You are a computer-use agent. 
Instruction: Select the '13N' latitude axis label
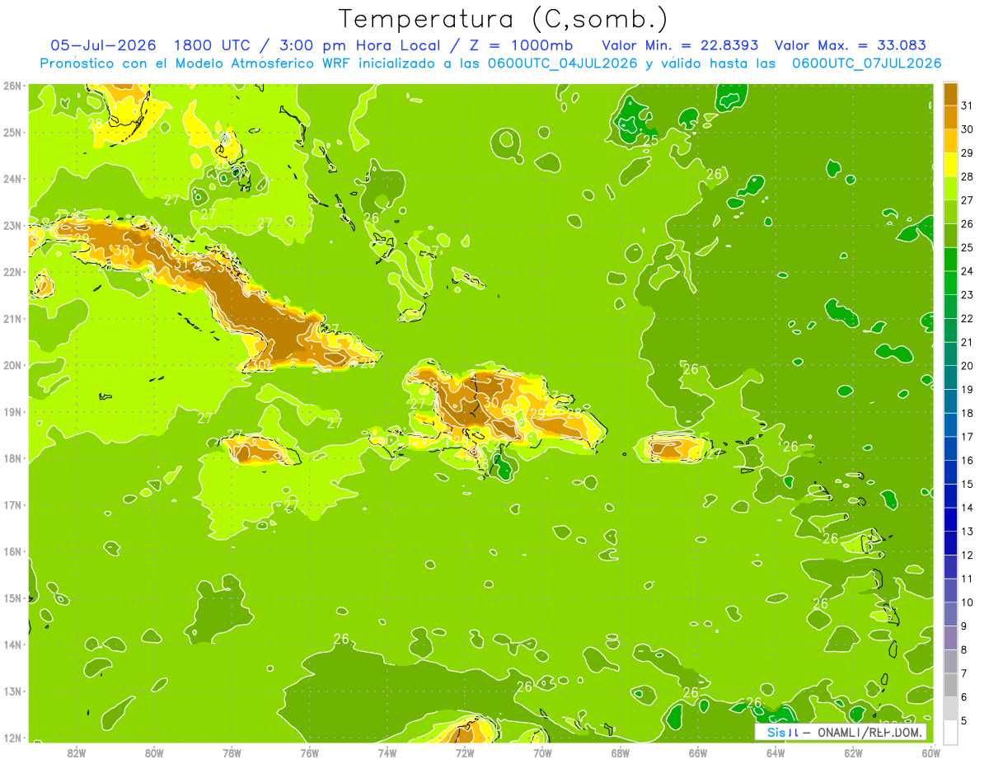[12, 691]
